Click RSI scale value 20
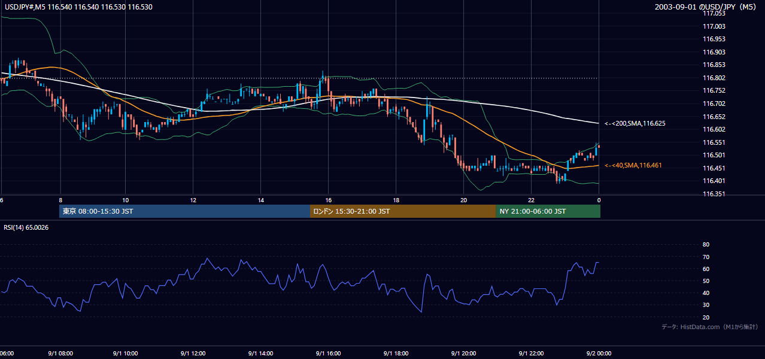Screen dimensions: 765x359 click(706, 317)
